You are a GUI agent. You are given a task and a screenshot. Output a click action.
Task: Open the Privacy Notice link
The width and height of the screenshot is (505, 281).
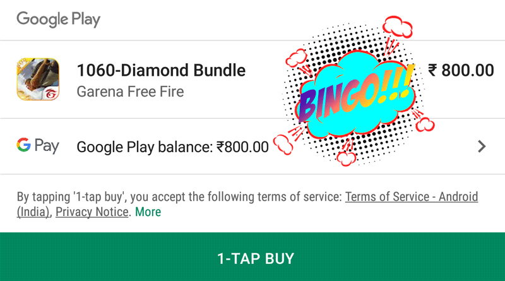[x=92, y=212]
